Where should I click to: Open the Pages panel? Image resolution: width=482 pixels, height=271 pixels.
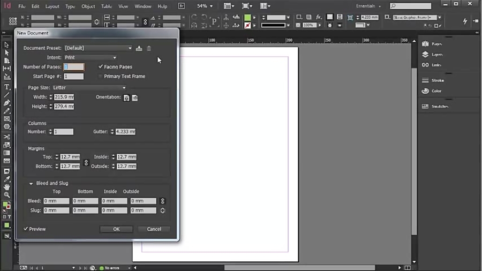433,44
